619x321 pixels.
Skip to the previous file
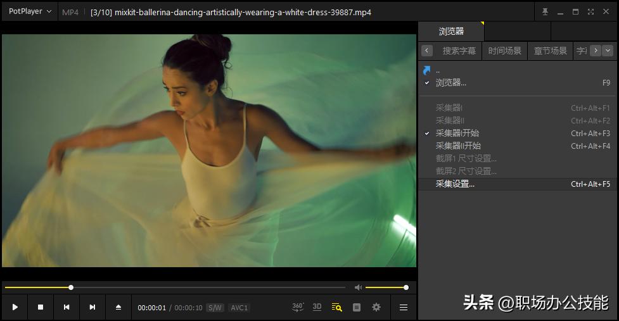click(67, 307)
